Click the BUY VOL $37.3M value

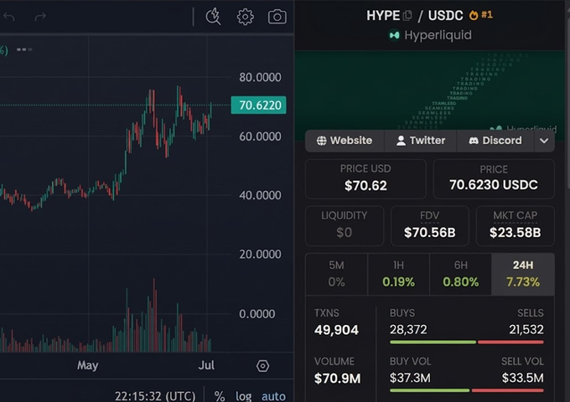click(x=410, y=378)
